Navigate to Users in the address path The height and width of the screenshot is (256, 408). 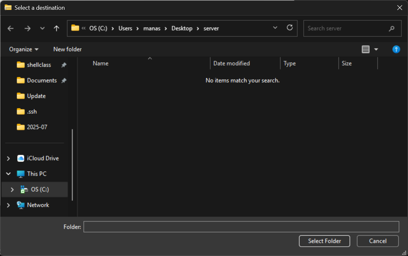[x=125, y=28]
